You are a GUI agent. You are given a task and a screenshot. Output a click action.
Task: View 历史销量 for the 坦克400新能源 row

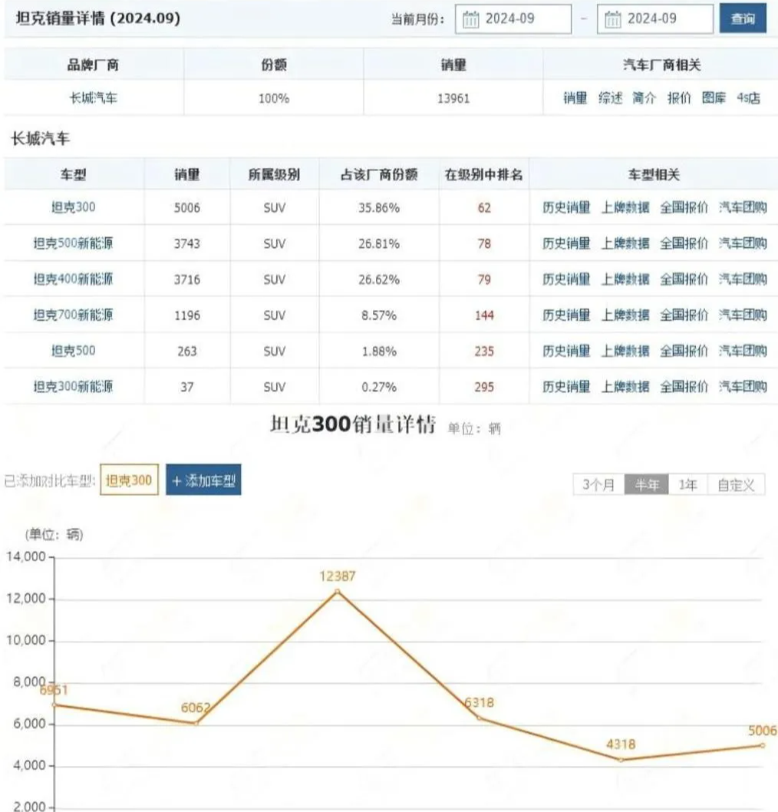click(566, 279)
